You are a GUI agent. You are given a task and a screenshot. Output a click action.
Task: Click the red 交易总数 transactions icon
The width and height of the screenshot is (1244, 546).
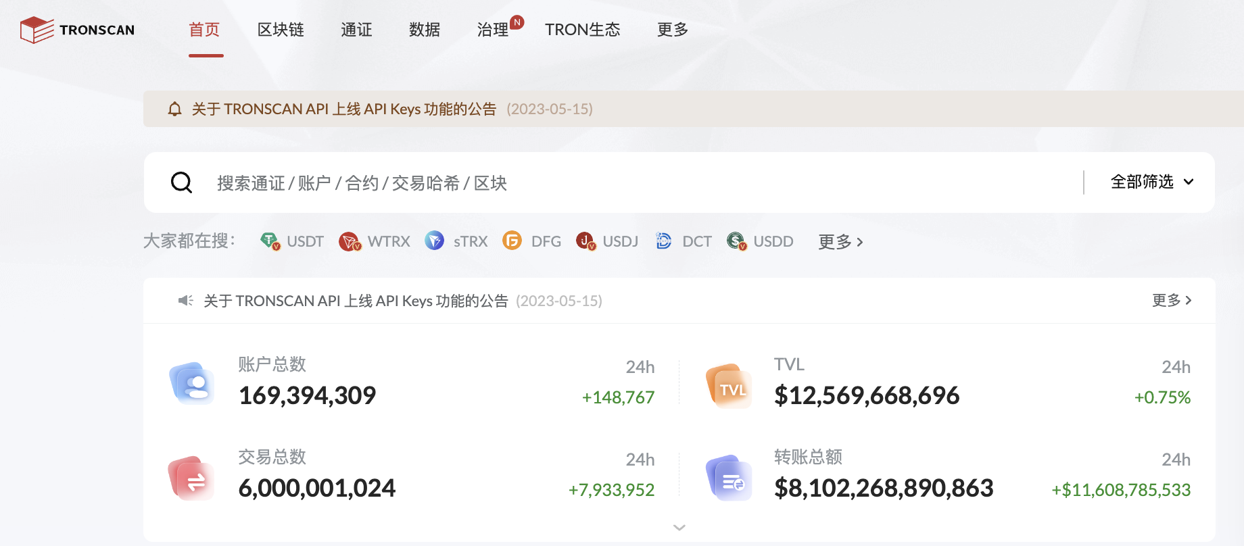point(191,478)
